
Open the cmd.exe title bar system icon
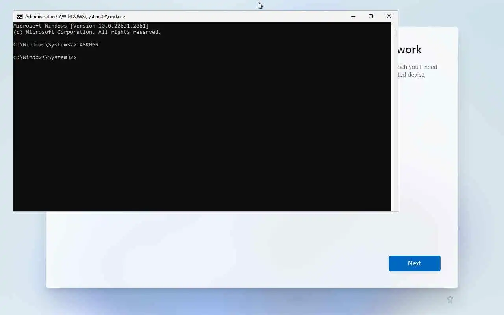tap(19, 17)
